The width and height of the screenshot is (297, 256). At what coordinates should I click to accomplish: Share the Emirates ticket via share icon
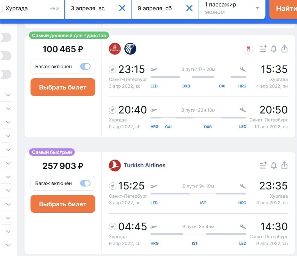point(284,49)
